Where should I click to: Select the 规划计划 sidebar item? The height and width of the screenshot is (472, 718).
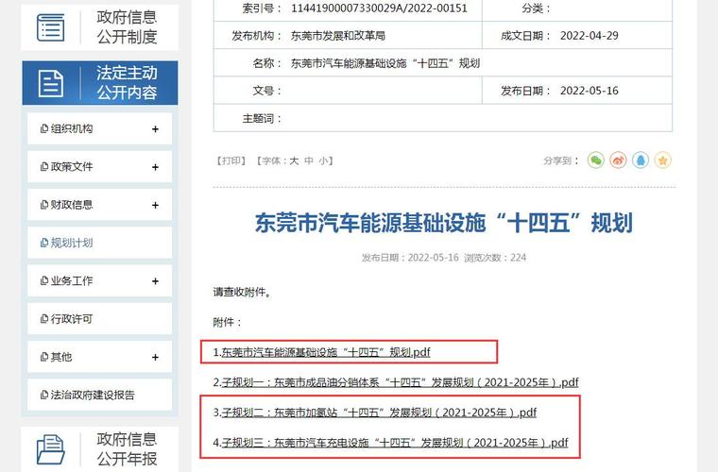(x=99, y=243)
